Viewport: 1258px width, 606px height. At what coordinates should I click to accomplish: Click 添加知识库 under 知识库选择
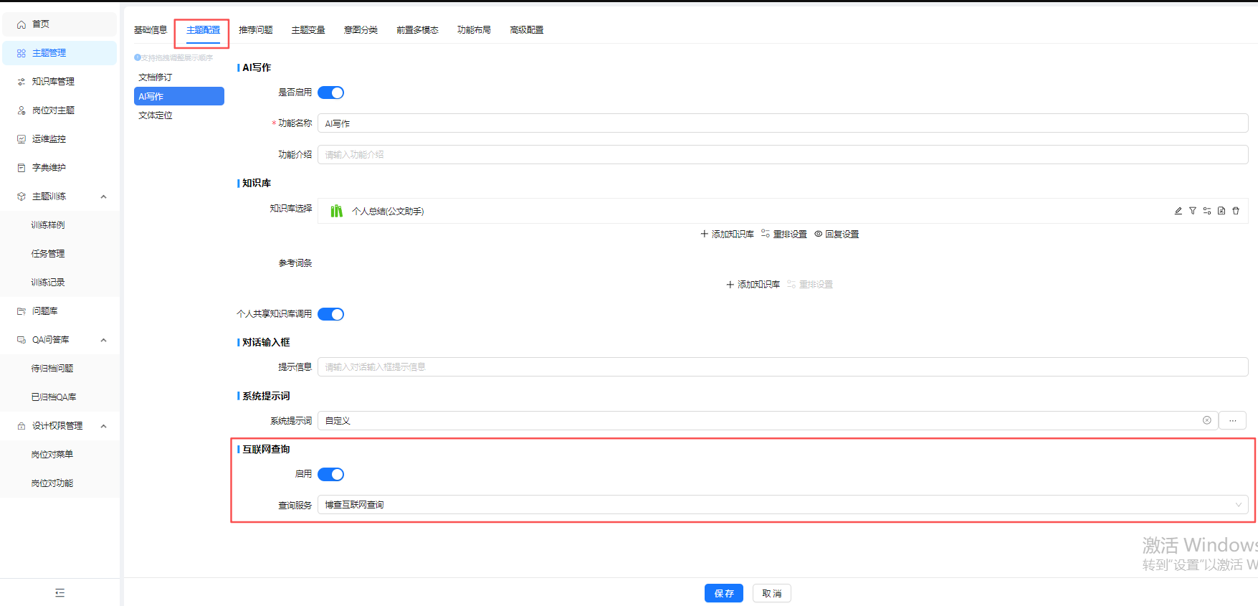tap(728, 234)
